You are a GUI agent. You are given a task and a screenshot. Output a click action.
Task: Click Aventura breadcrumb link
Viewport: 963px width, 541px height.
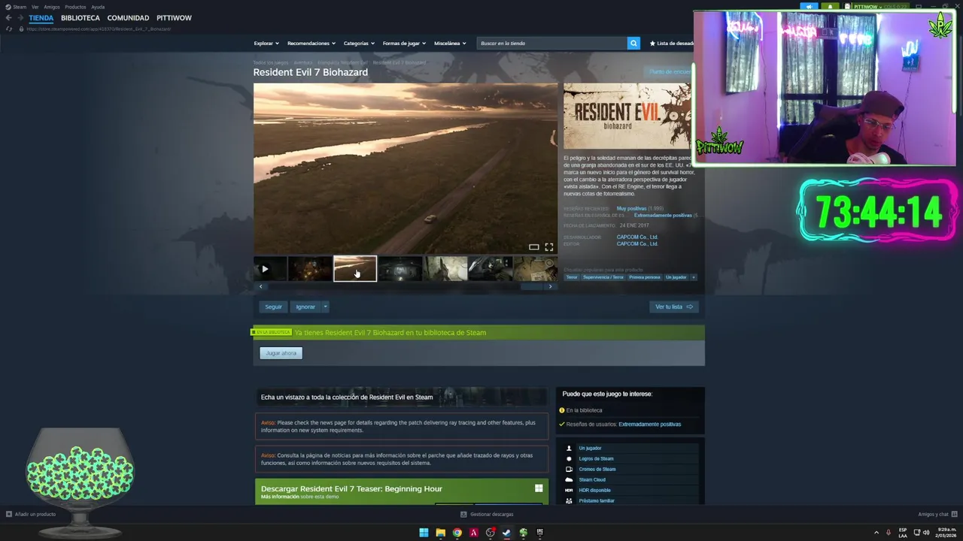(x=303, y=62)
